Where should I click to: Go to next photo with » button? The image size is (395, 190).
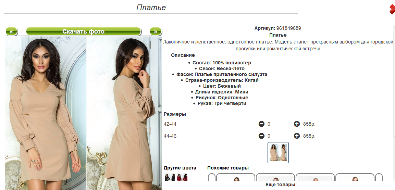(156, 31)
